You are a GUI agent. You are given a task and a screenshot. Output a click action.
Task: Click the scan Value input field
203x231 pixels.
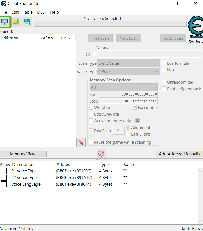150,54
